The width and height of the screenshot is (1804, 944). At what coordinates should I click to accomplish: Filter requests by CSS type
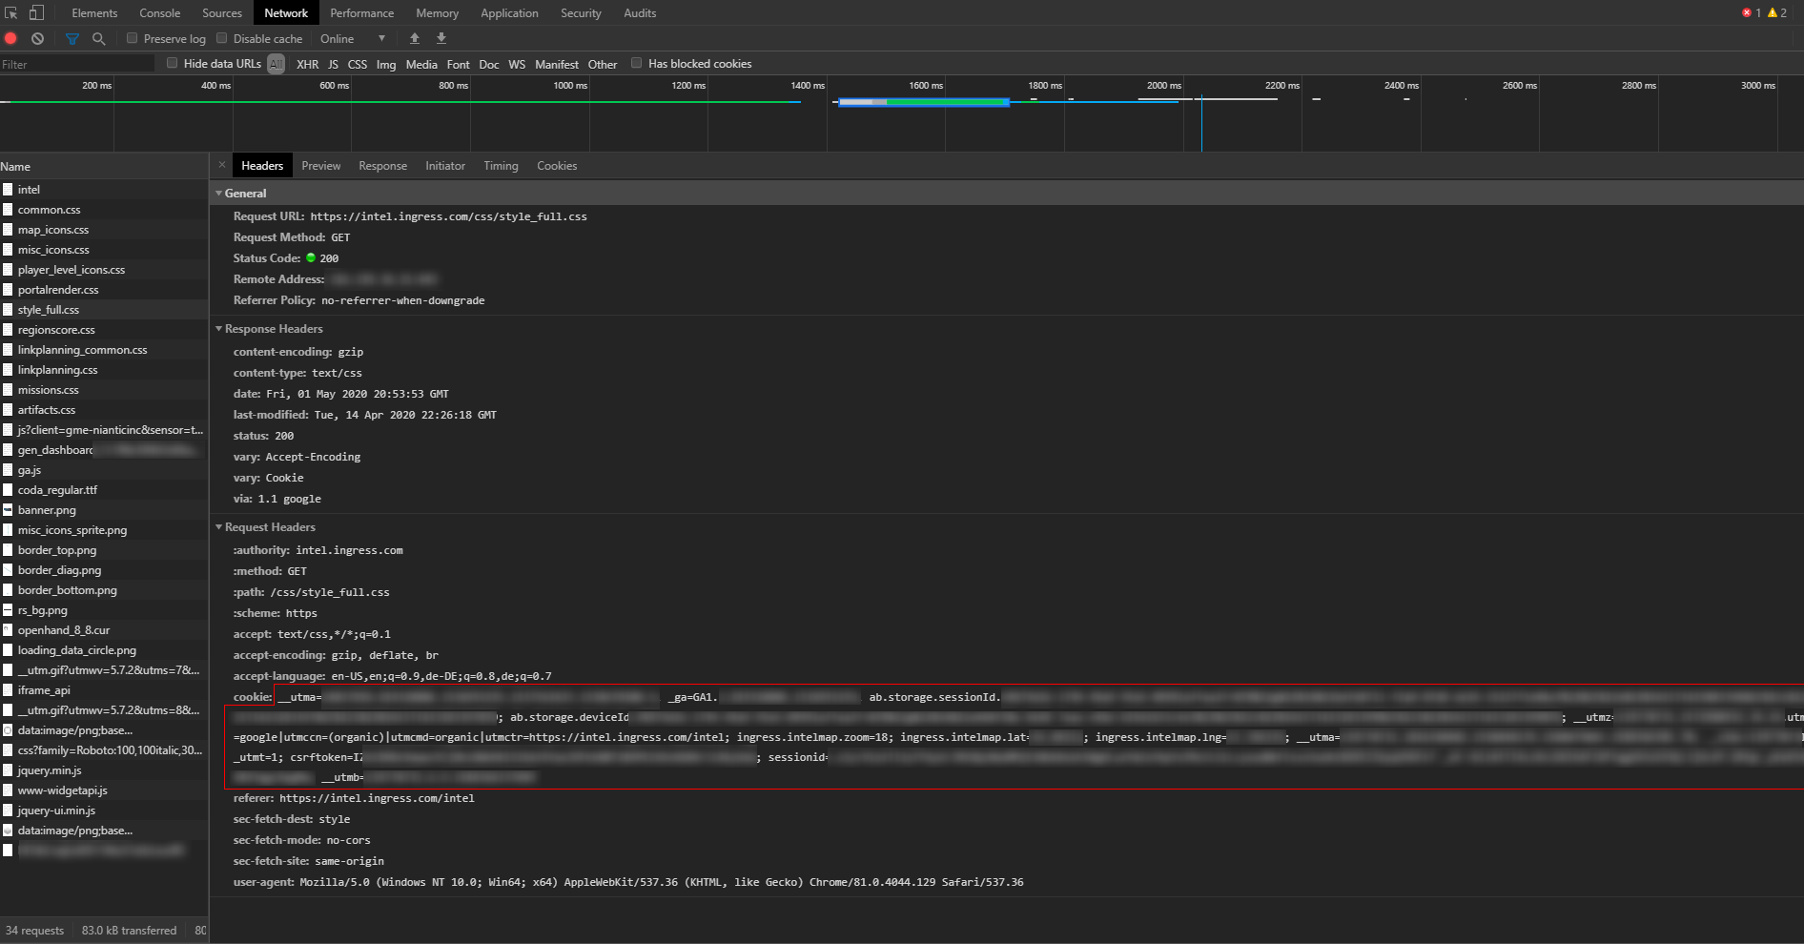pyautogui.click(x=357, y=64)
